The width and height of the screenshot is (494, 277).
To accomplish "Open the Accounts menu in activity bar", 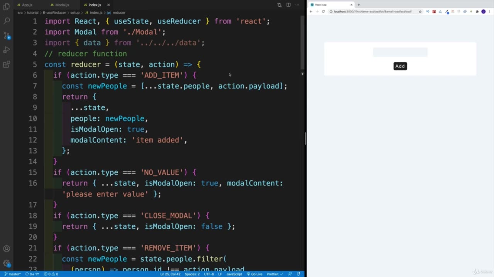I will [x=7, y=249].
